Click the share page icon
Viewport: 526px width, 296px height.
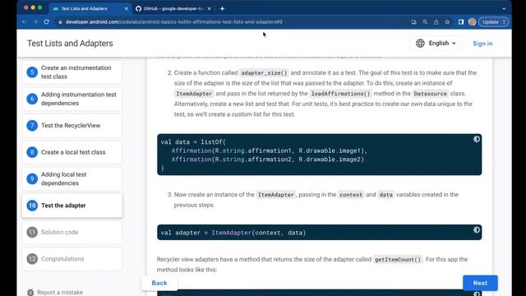(436, 22)
